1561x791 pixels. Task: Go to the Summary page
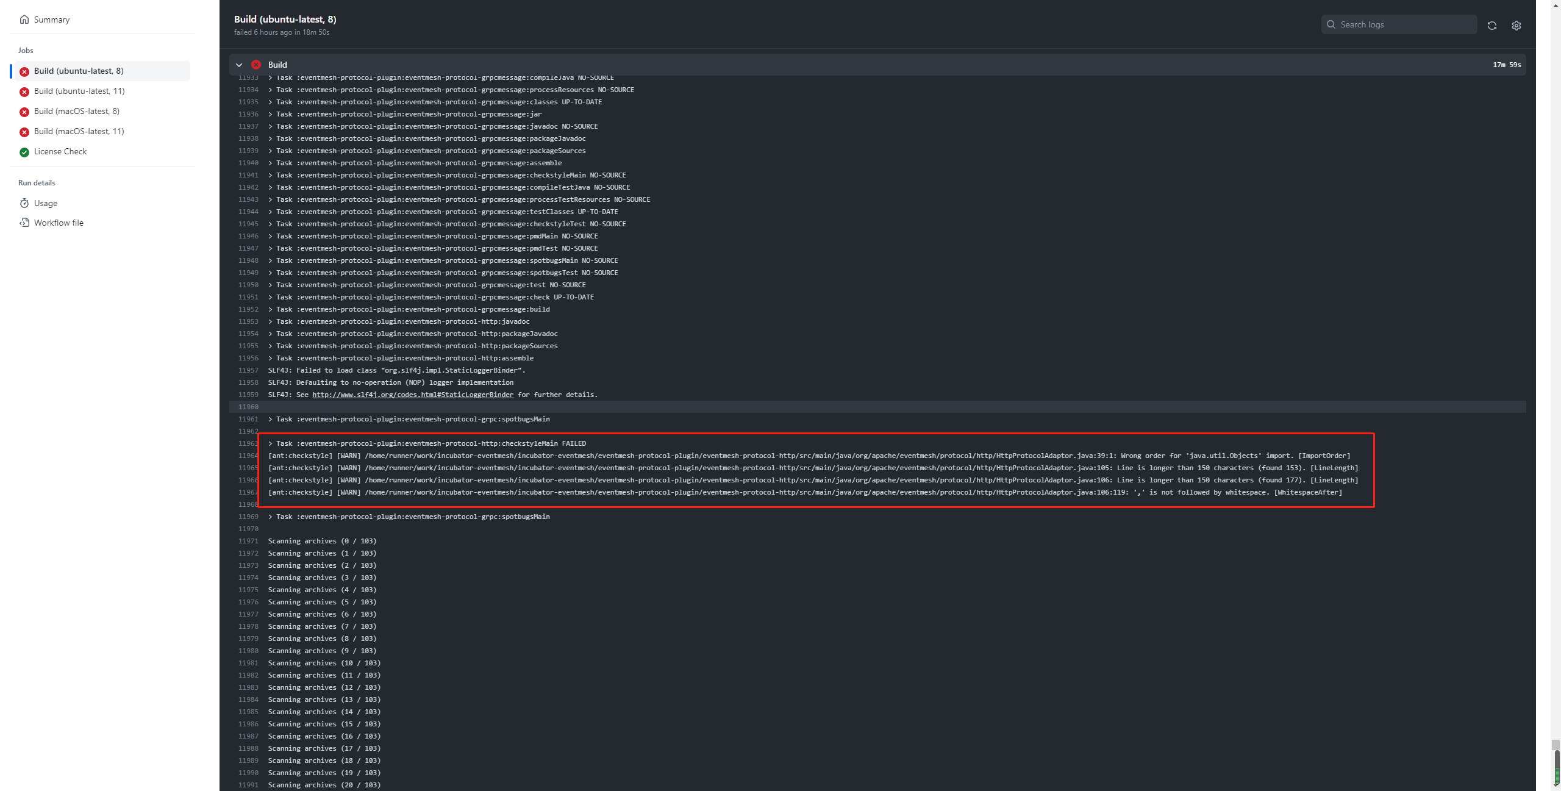click(x=52, y=20)
